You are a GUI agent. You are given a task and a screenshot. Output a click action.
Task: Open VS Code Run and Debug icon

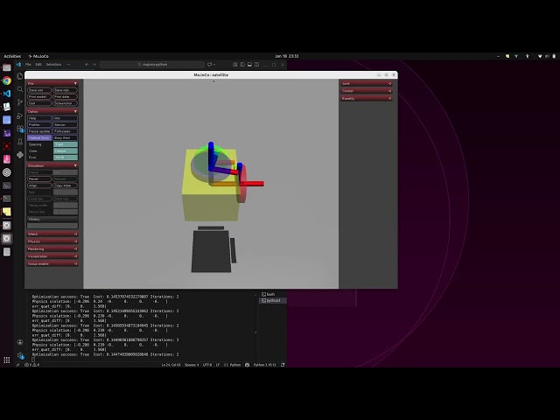click(x=20, y=115)
